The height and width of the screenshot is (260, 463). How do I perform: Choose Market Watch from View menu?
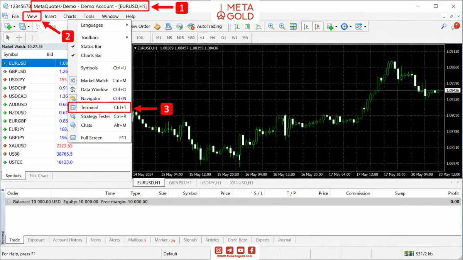pos(100,81)
